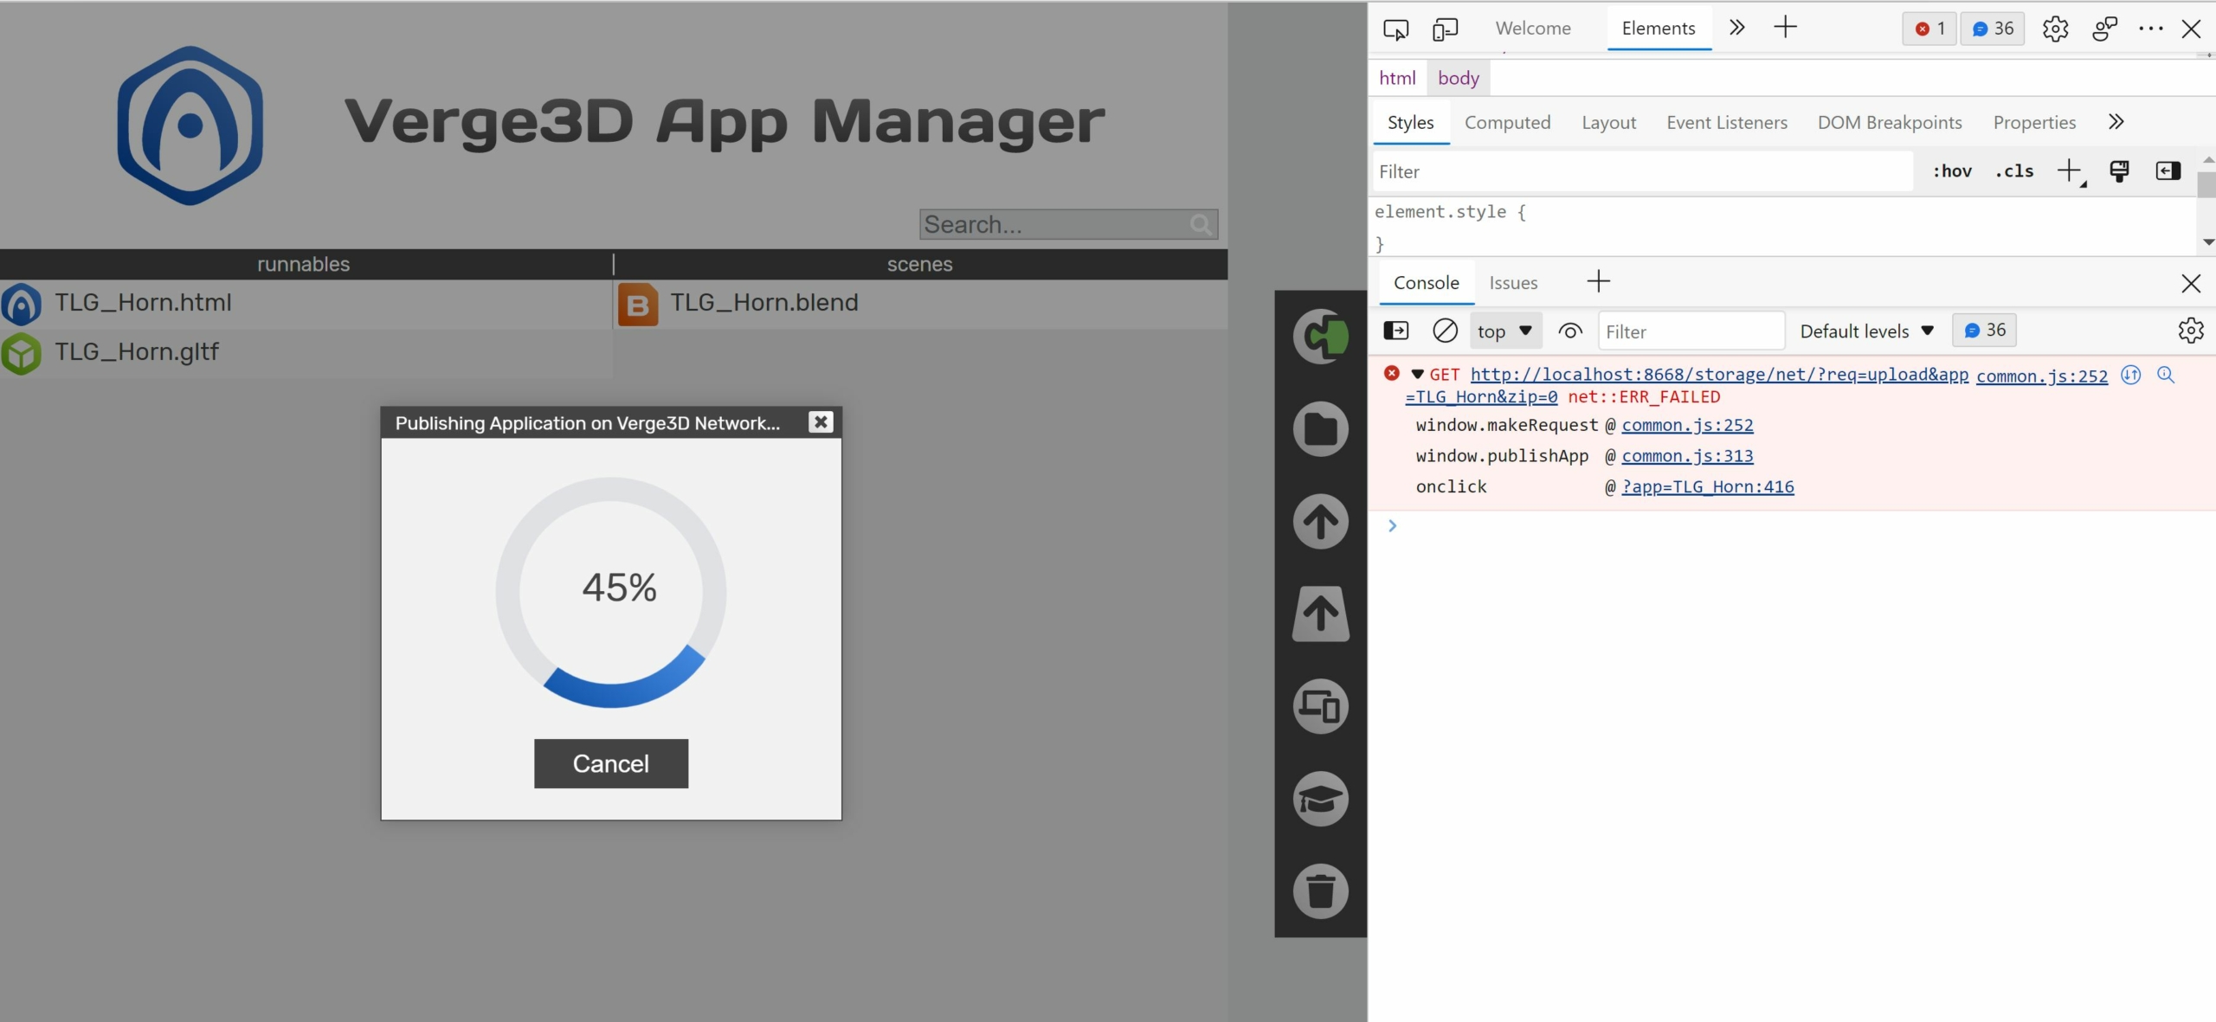Toggle the live expression eye icon
Viewport: 2216px width, 1022px height.
coord(1570,331)
